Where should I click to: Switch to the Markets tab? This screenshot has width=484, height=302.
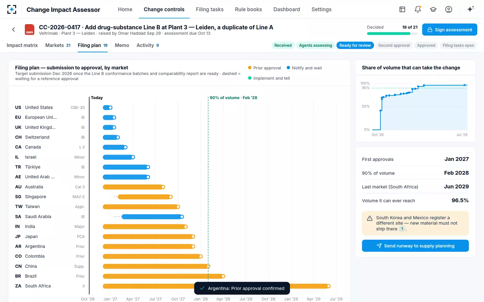58,45
